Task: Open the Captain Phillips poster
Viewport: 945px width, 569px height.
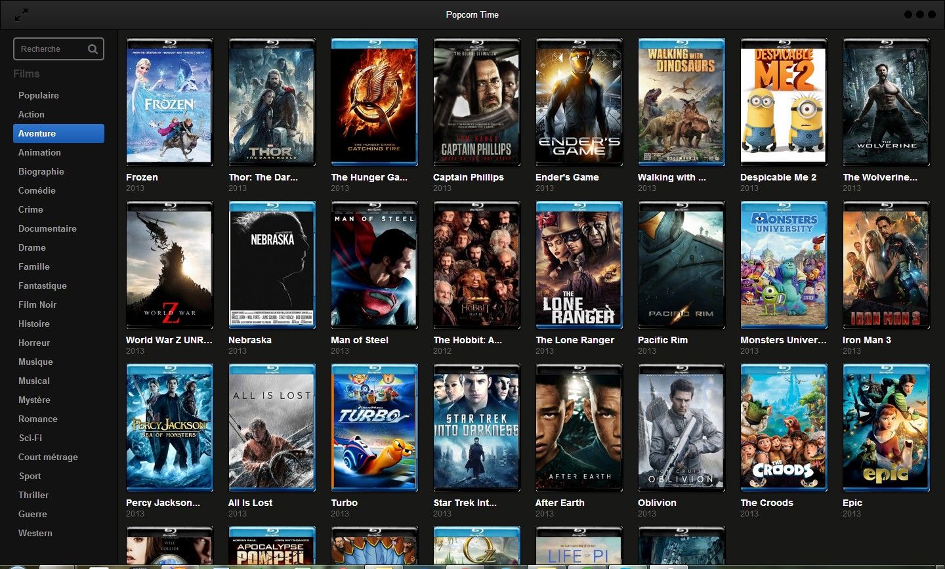Action: tap(476, 102)
